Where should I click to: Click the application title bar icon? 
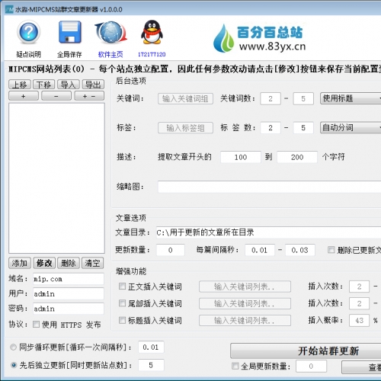tap(9, 10)
